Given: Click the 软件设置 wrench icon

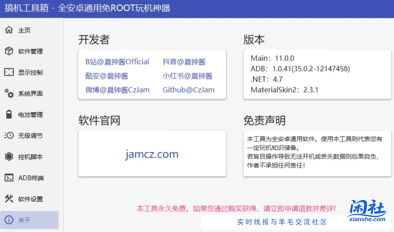Looking at the screenshot, I should pos(9,199).
